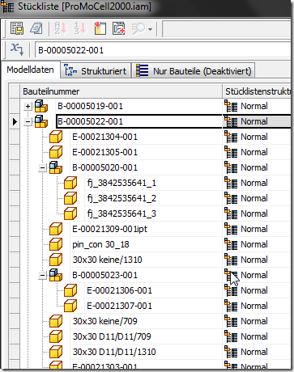Select the B-00005023-001 part number cell
This screenshot has width=294, height=372.
(x=146, y=275)
